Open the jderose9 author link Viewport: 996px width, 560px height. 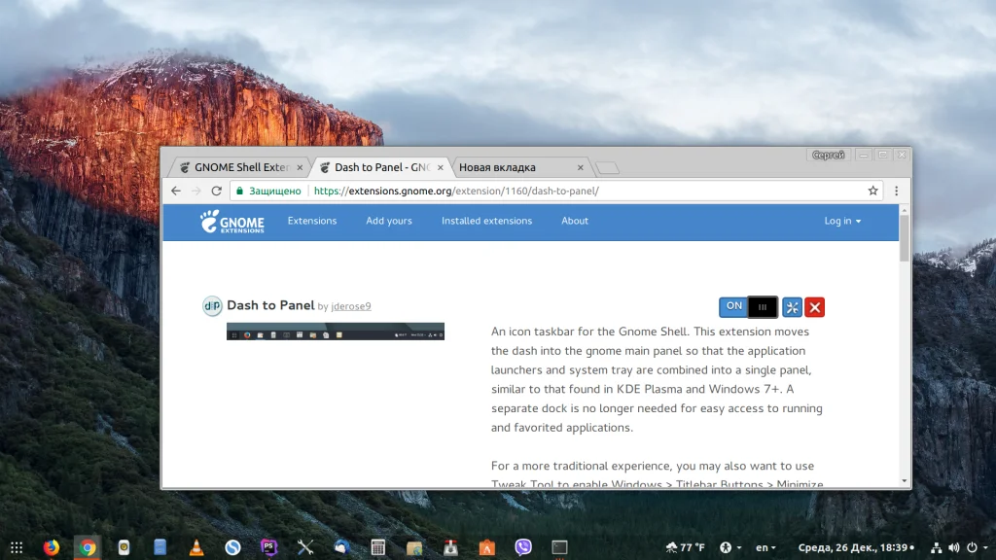[350, 306]
